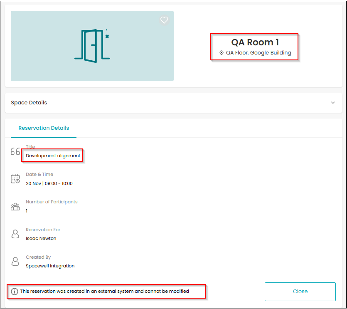The image size is (347, 309).
Task: Mark room as favorite with heart icon
Action: [164, 20]
